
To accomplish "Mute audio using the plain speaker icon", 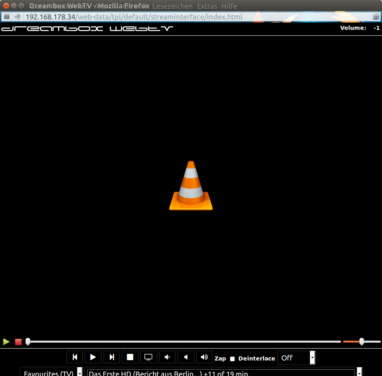I will click(x=186, y=357).
